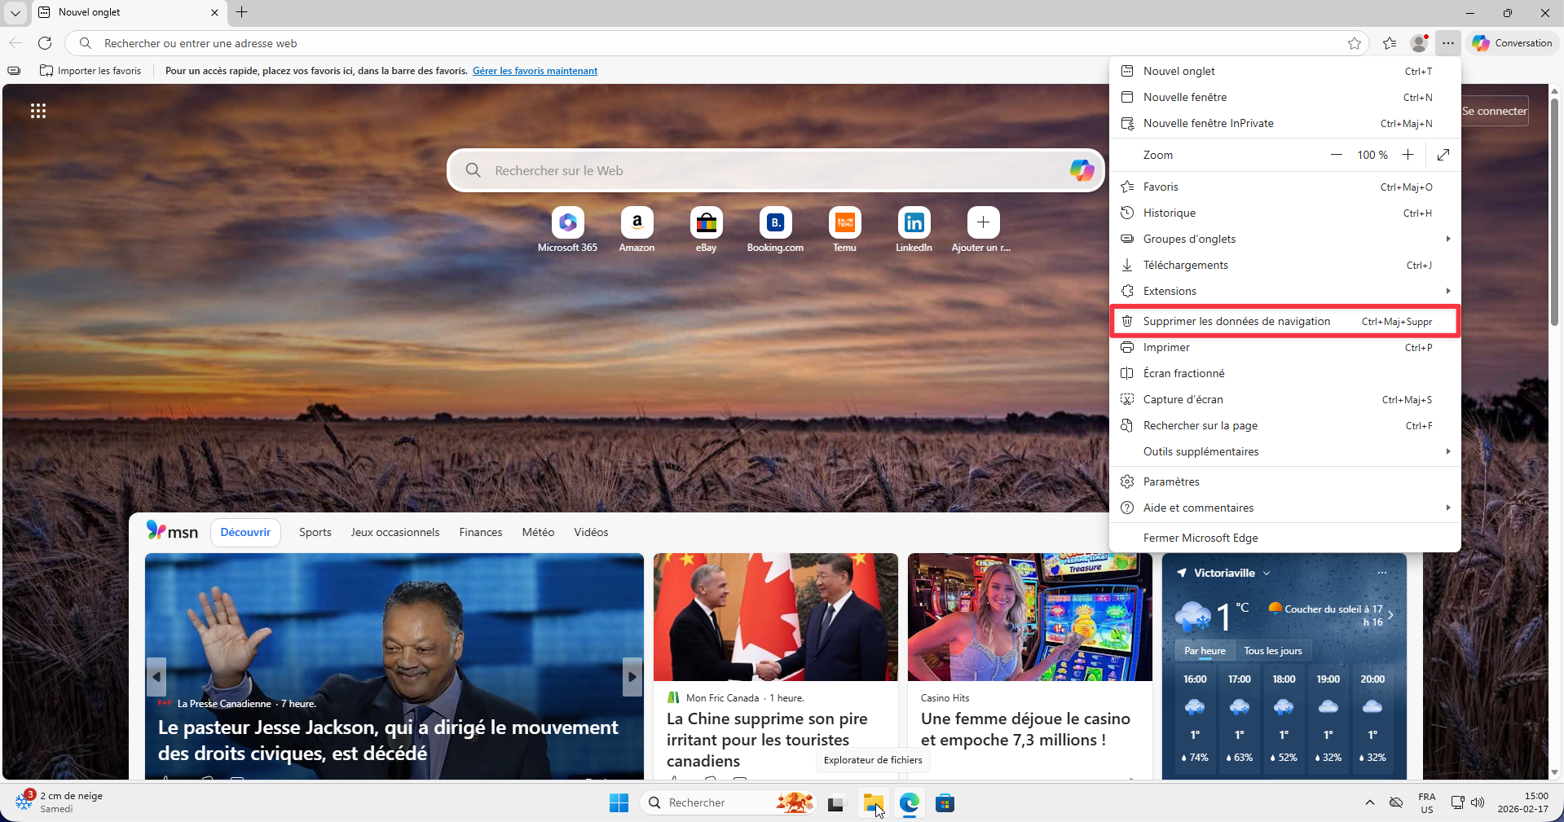Screen dimensions: 1564x822
Task: Open Windows Start menu
Action: (619, 803)
